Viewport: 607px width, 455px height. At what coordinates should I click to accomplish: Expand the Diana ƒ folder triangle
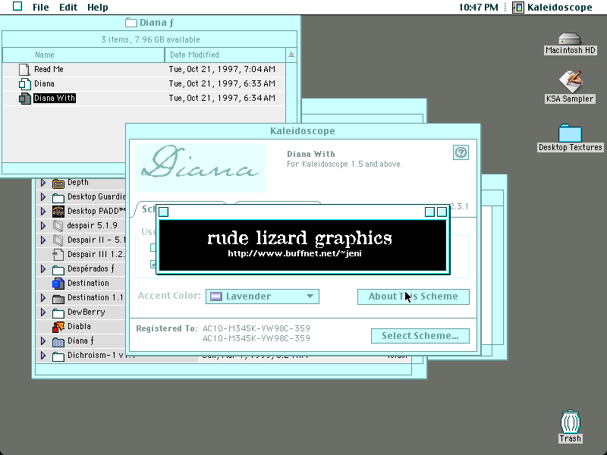click(43, 340)
